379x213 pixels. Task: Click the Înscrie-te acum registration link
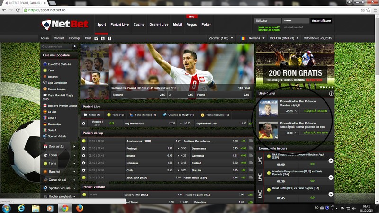coord(269,30)
